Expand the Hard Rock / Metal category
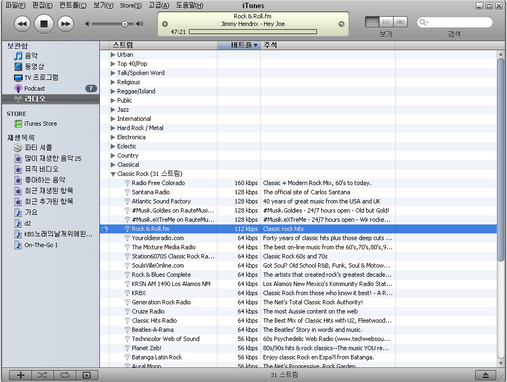This screenshot has height=382, width=507. click(x=113, y=128)
